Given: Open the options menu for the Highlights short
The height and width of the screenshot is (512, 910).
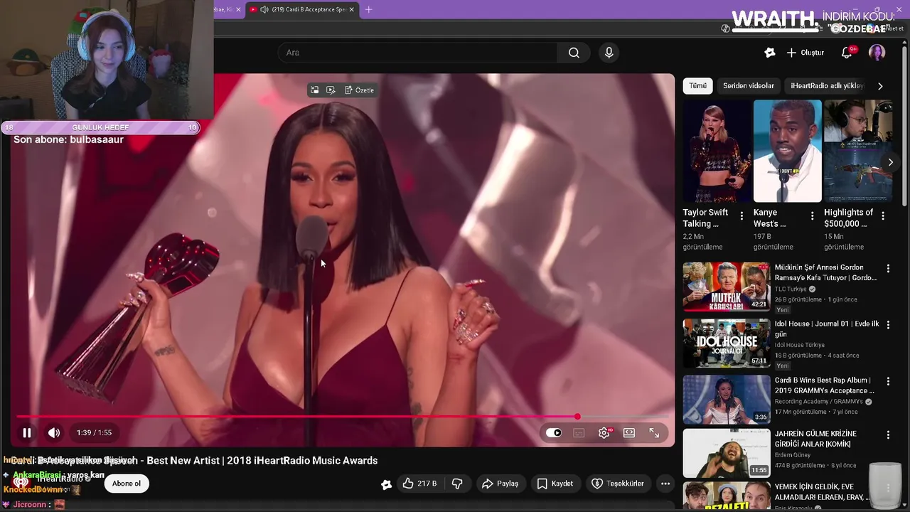Looking at the screenshot, I should pos(883,215).
